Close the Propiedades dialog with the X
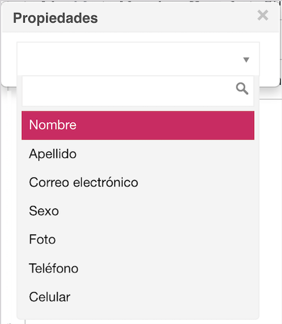This screenshot has width=282, height=324. (263, 15)
